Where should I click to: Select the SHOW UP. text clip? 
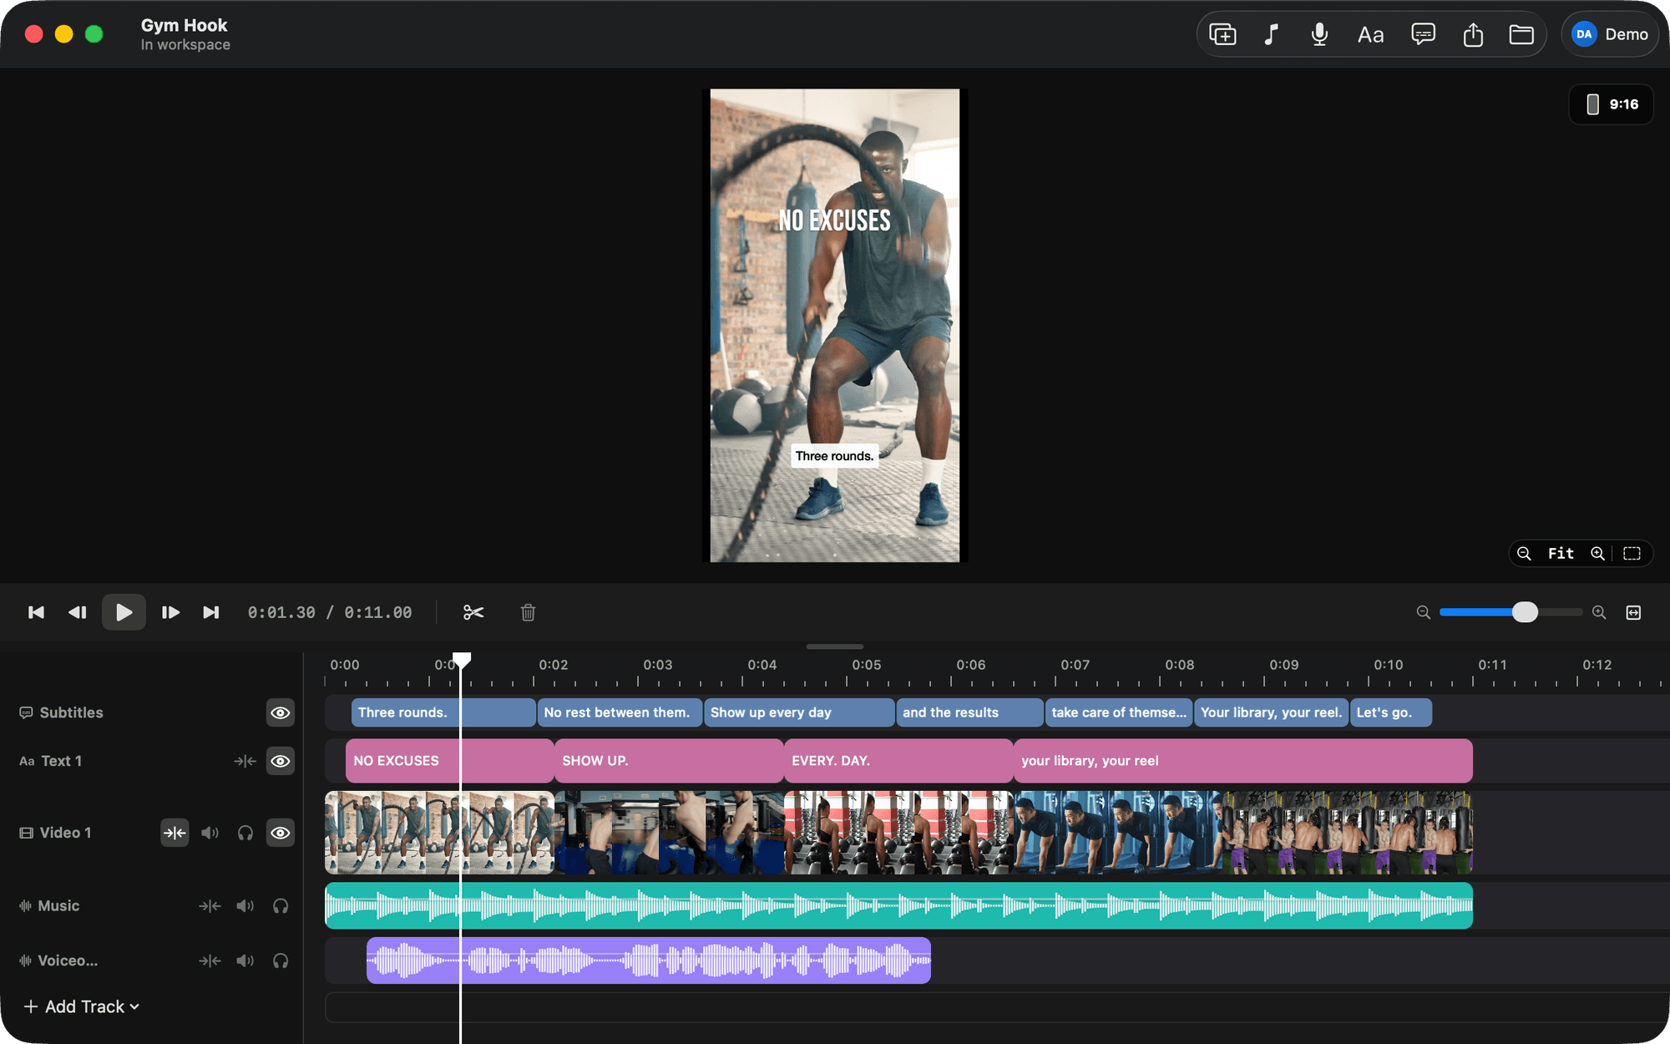pyautogui.click(x=669, y=761)
